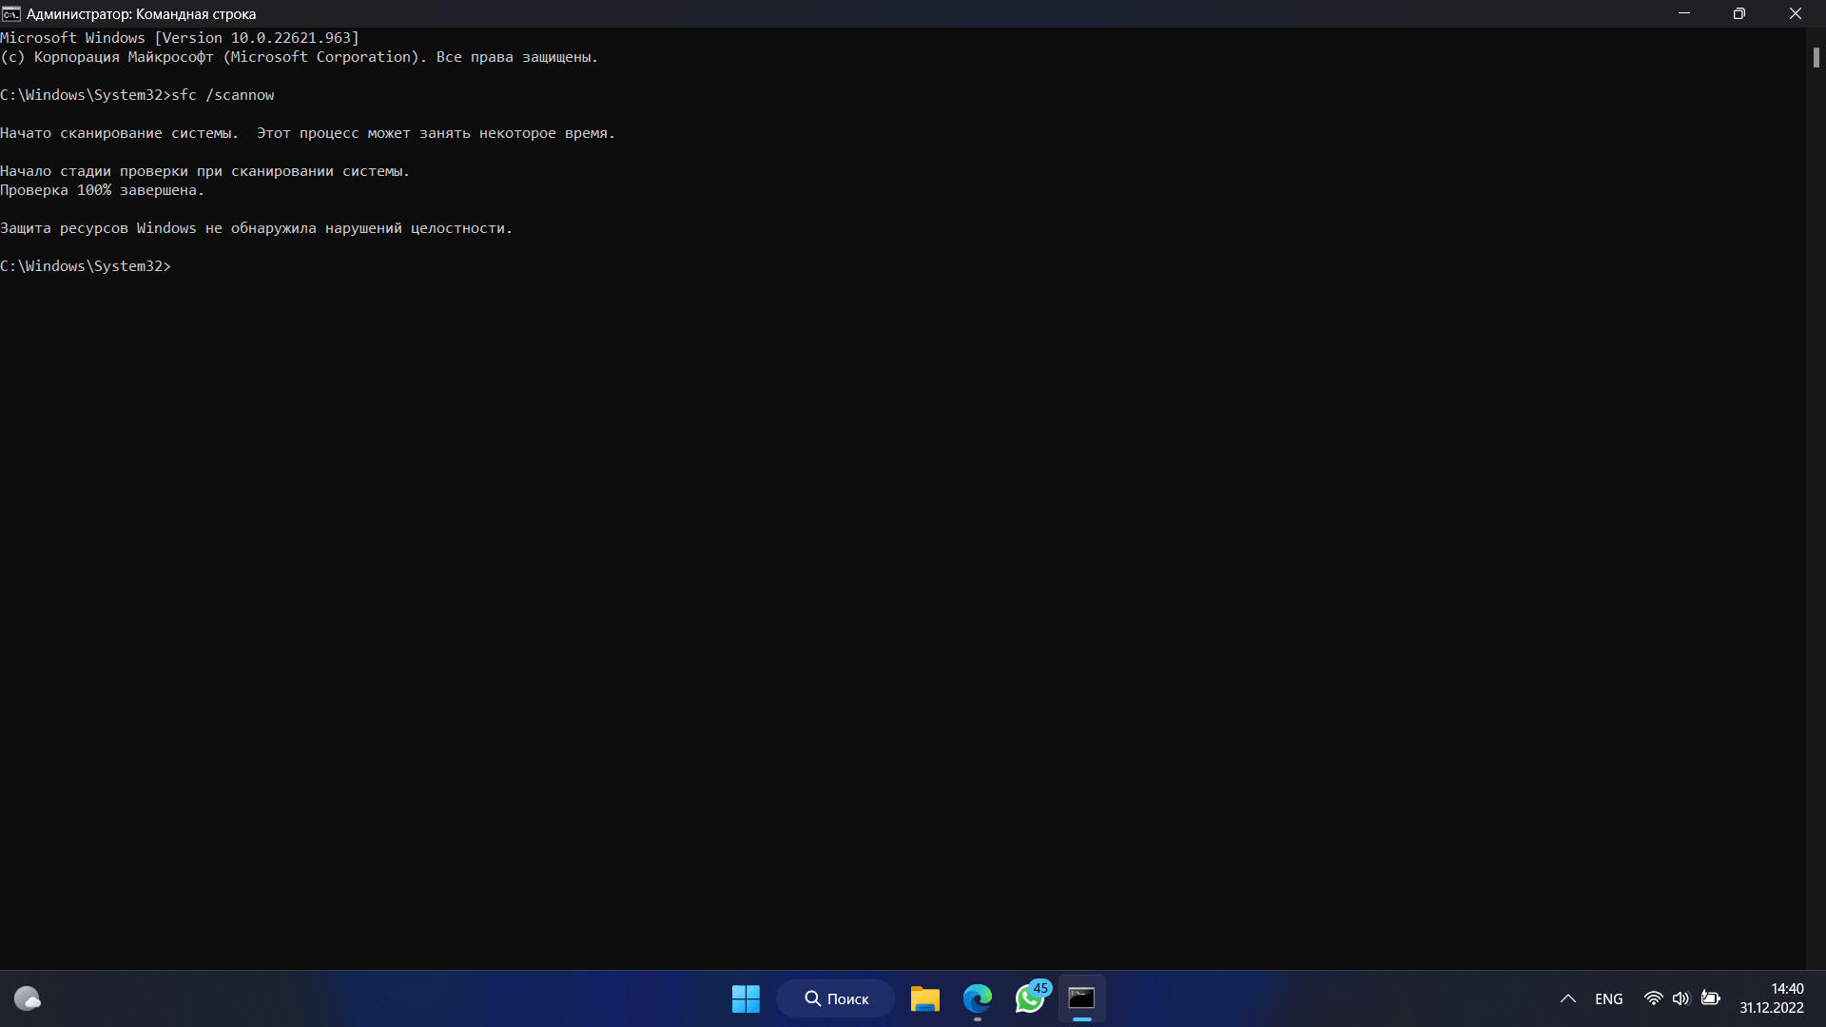Click 'Microsoft Windows [Version 10.0.22621.963]' line
The width and height of the screenshot is (1826, 1027).
coord(180,38)
